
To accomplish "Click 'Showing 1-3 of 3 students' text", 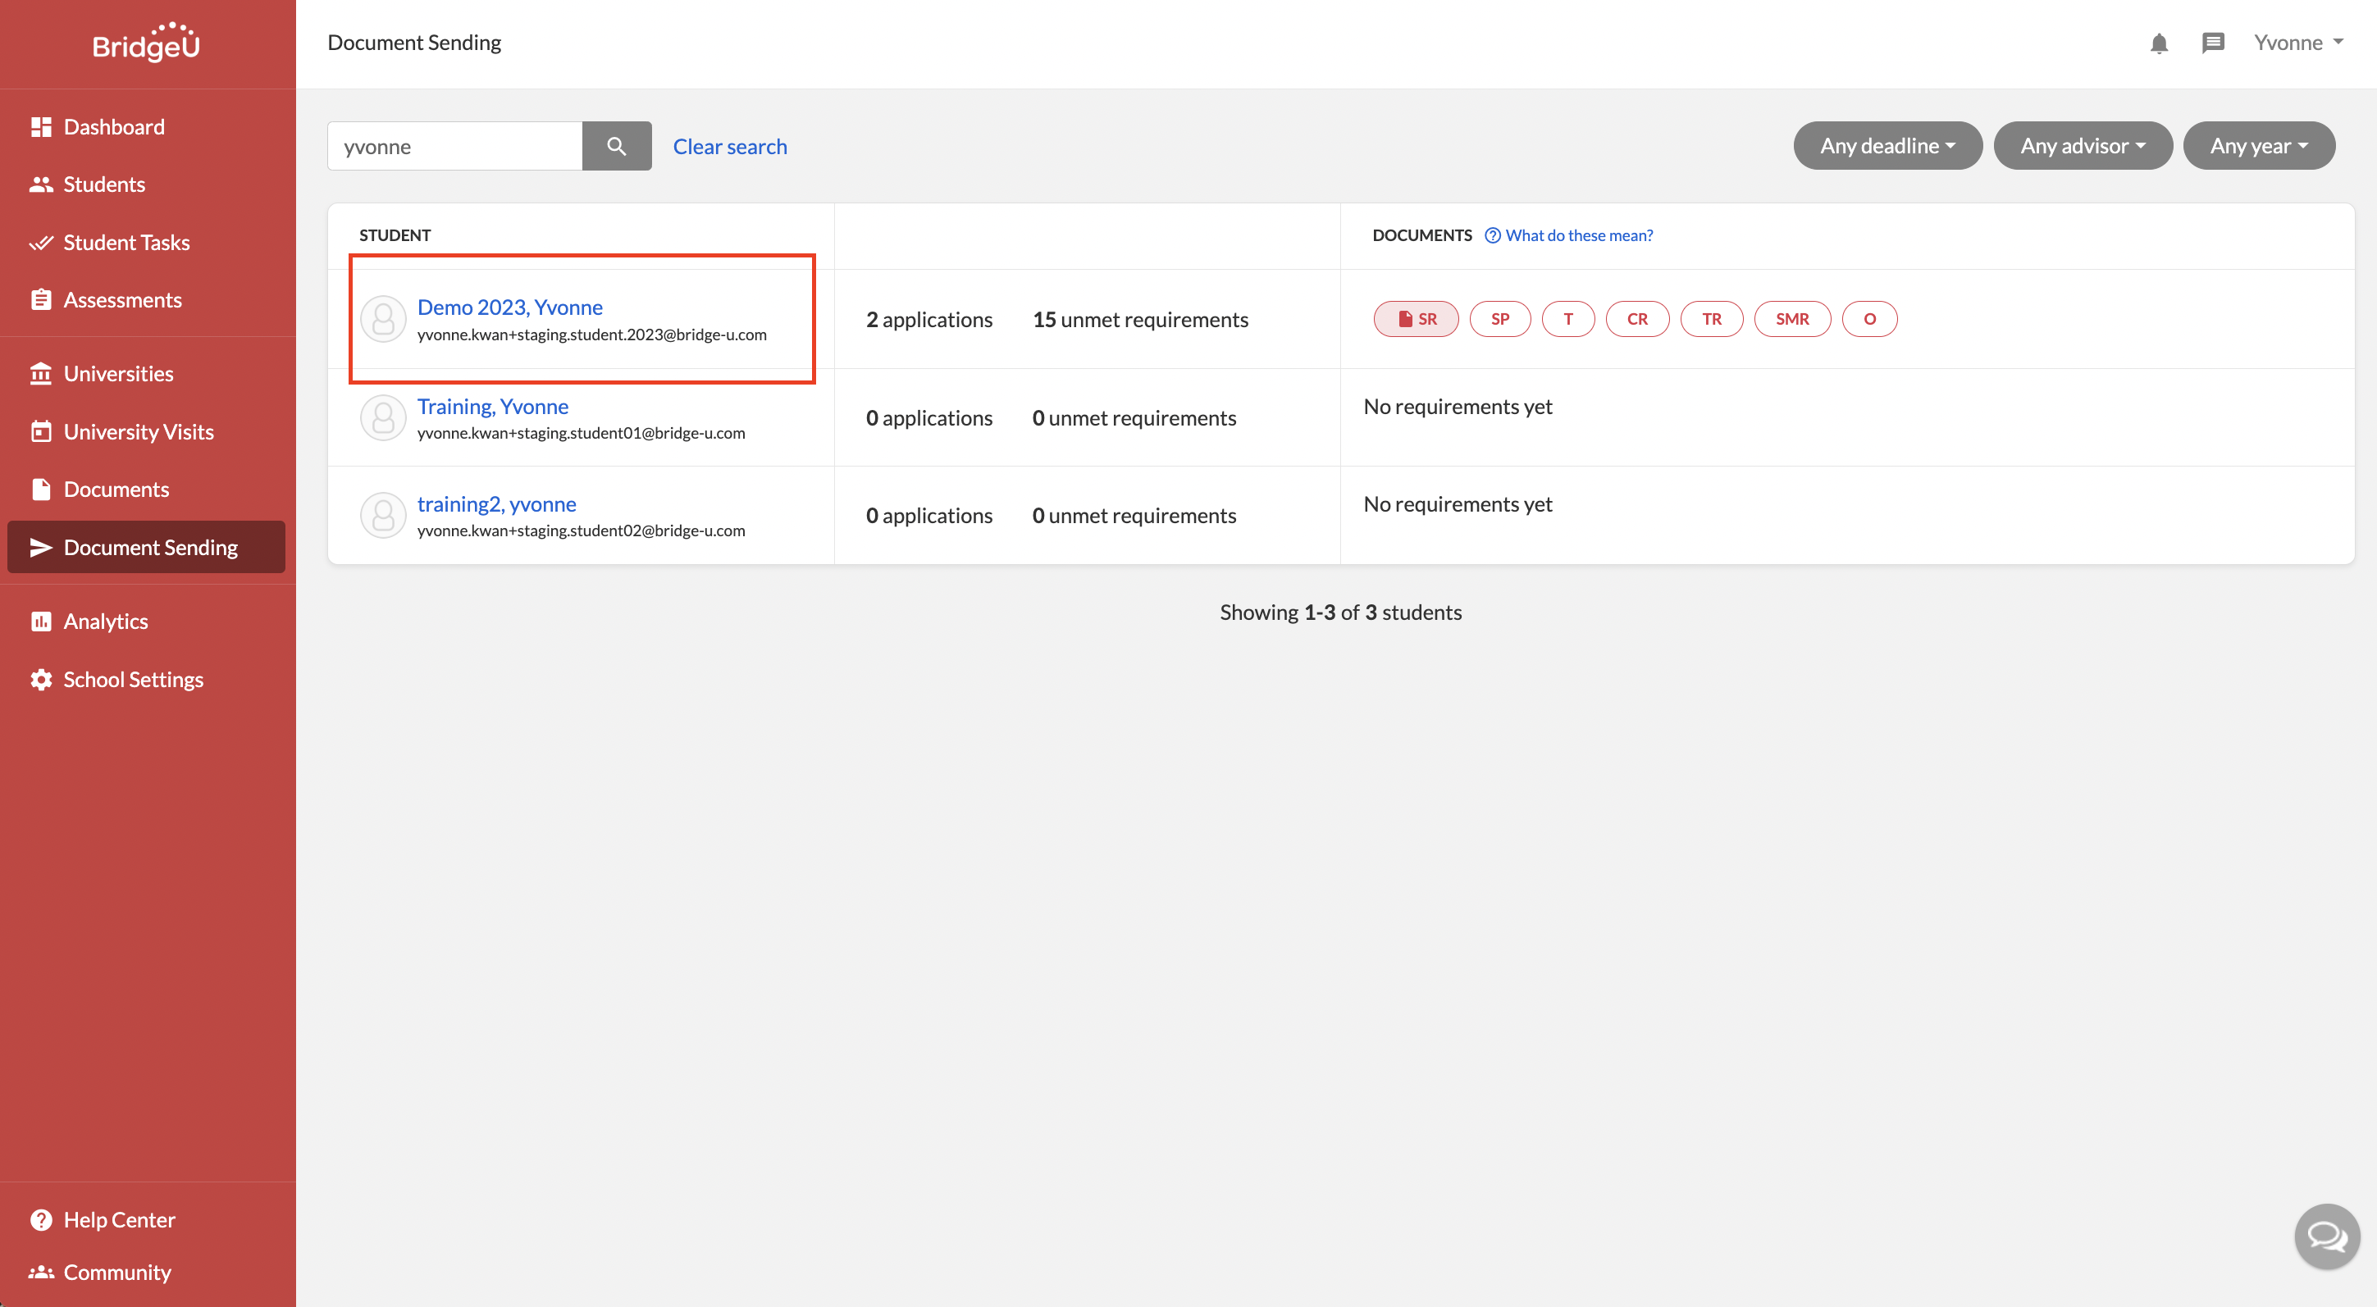I will click(1340, 612).
